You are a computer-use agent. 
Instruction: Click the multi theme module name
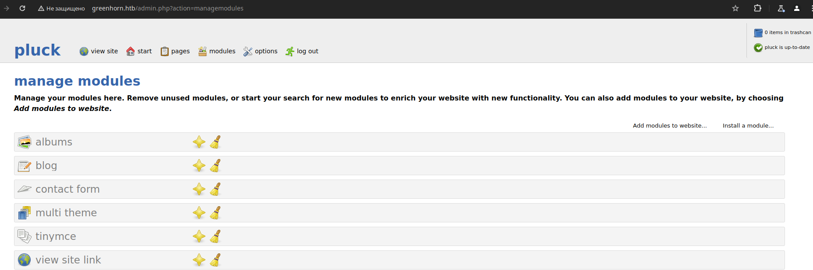coord(66,213)
